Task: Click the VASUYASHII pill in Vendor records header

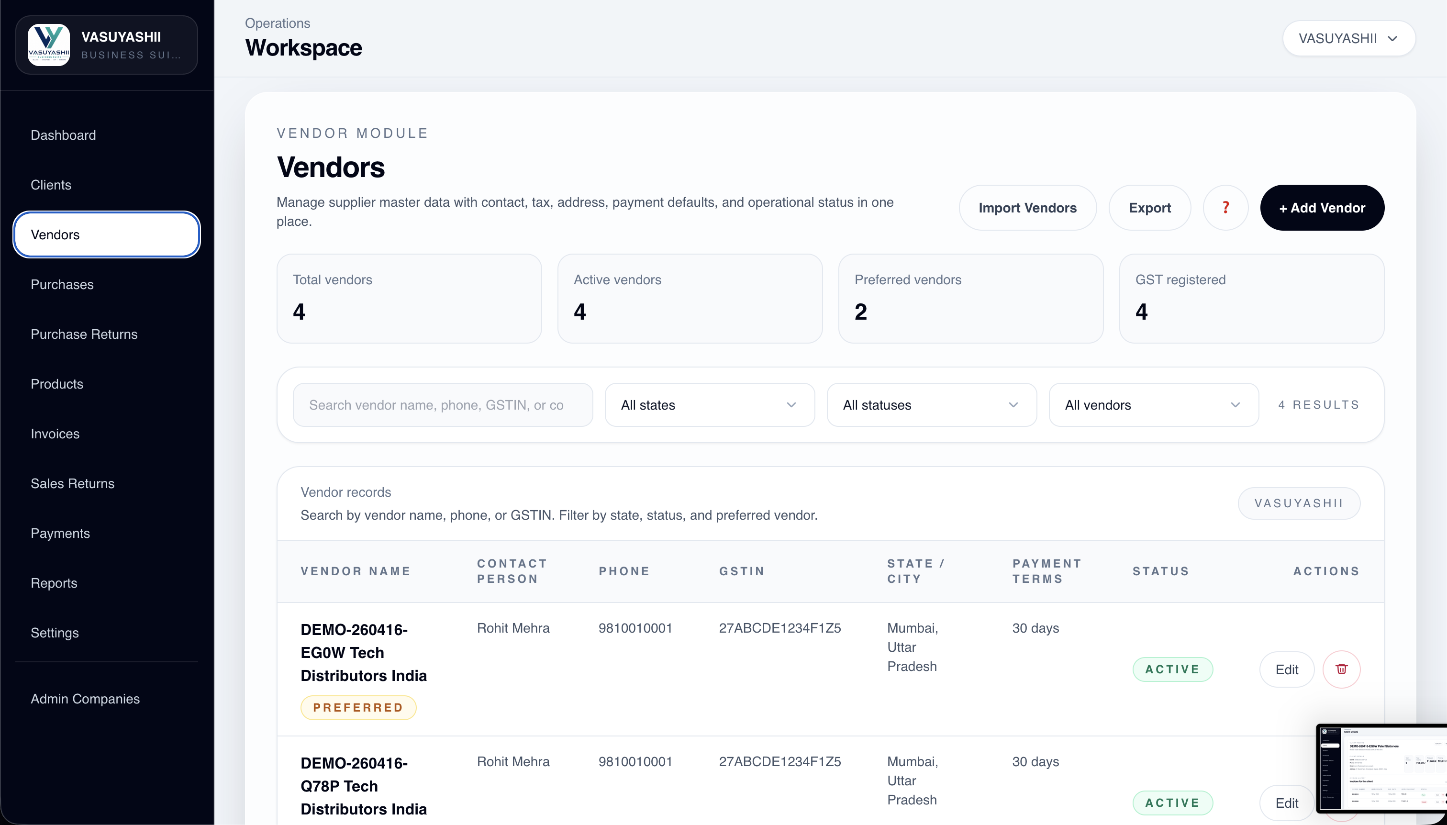Action: 1299,503
